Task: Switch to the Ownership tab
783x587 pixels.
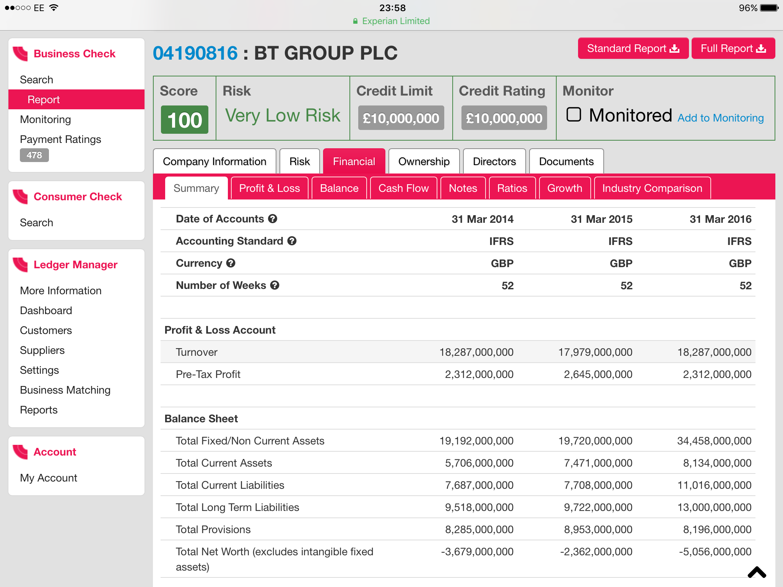Action: point(424,161)
